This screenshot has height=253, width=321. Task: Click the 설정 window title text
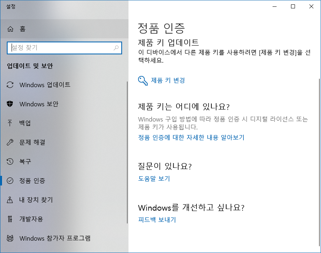(x=11, y=6)
